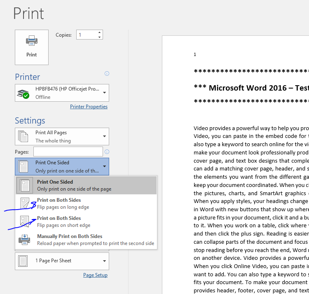
Task: Click the info icon next to Pages field
Action: pos(107,152)
